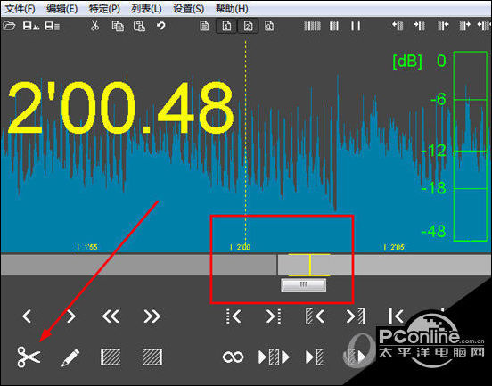Viewport: 492px width, 386px height.
Task: Click the medium vertical bars zoom icon
Action: point(334,26)
